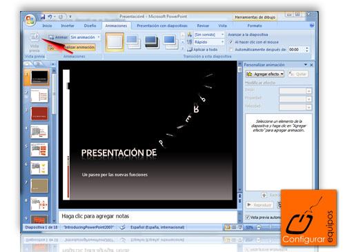Image resolution: width=345 pixels, height=252 pixels.
Task: Click the Reproducir play button
Action: pos(259,204)
